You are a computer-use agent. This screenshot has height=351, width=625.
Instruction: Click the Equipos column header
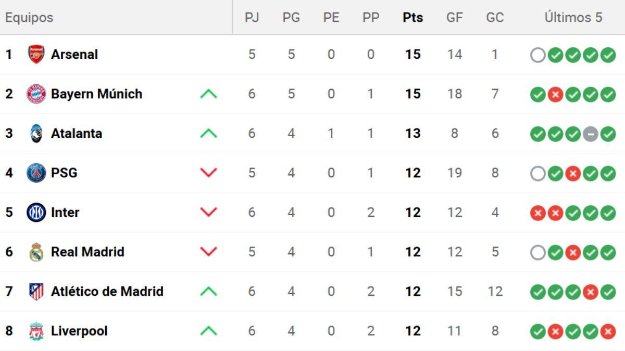29,17
